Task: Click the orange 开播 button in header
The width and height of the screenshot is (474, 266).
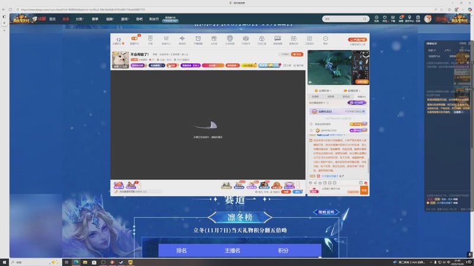Action: point(441,19)
